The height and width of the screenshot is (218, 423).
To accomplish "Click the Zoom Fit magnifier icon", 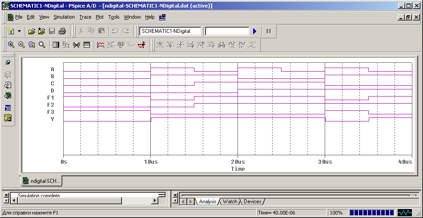I will (x=42, y=45).
